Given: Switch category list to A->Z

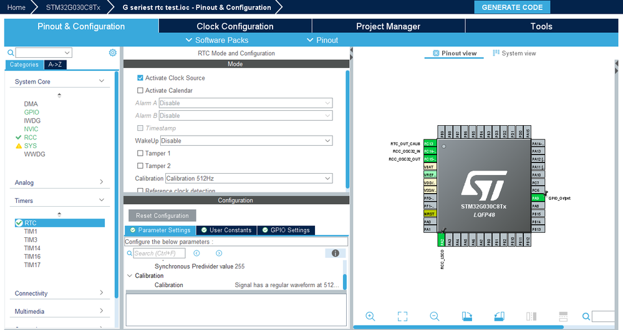Looking at the screenshot, I should (55, 64).
